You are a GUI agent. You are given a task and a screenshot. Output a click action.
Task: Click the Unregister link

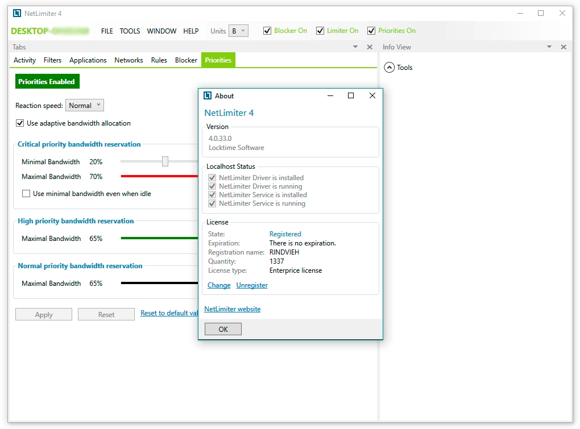click(x=252, y=285)
